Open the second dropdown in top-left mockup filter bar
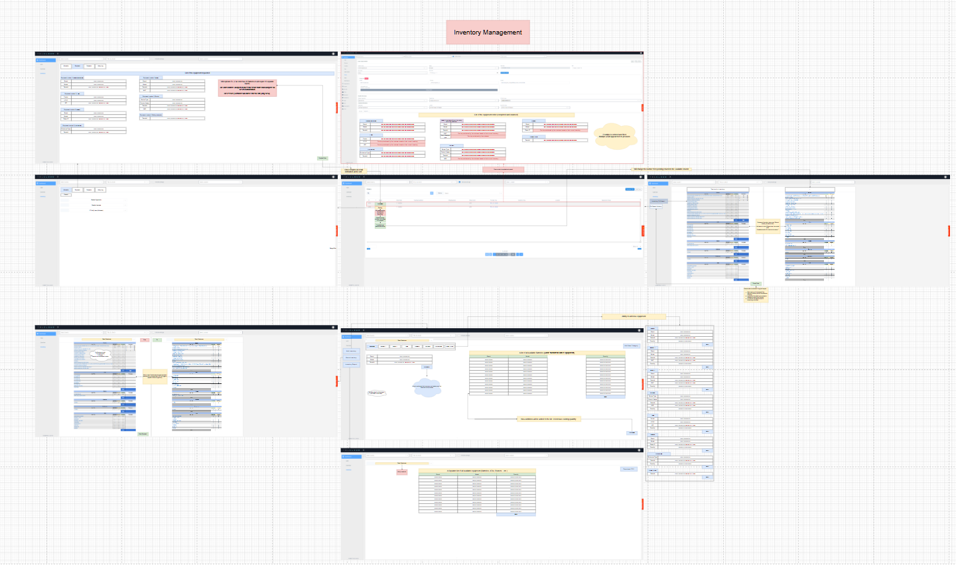 pyautogui.click(x=127, y=59)
